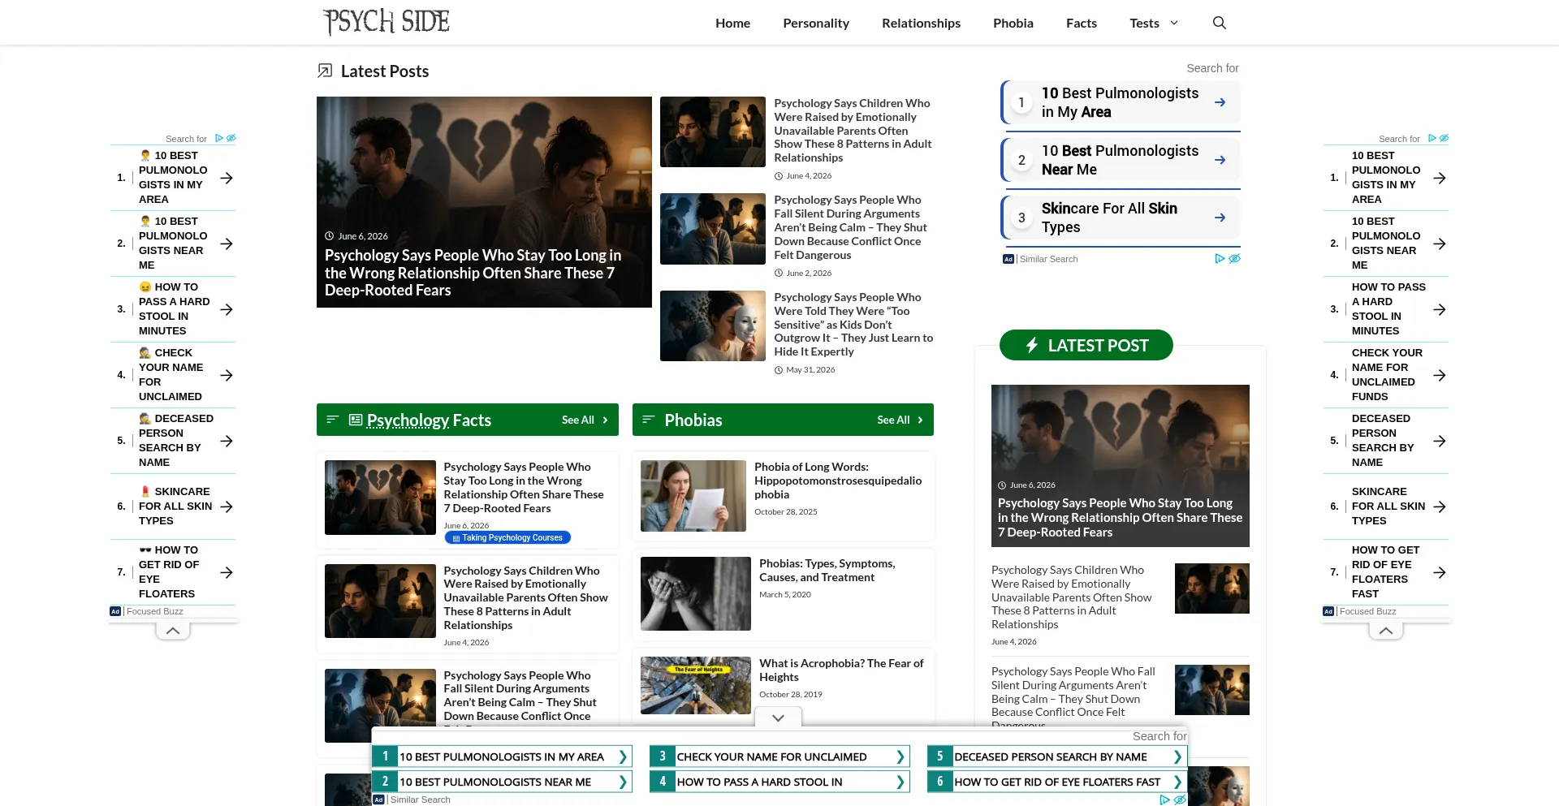Collapse the right ad panel with its chevron tab
This screenshot has height=806, width=1559.
pos(1386,631)
